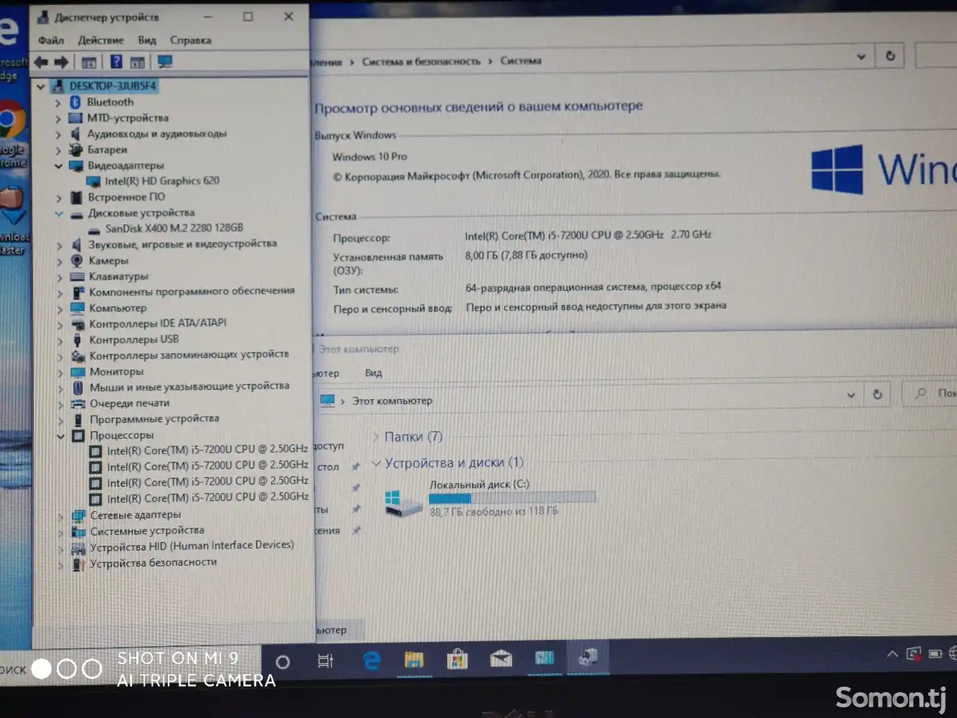
Task: Select the Мониторы category icon
Action: pos(78,372)
